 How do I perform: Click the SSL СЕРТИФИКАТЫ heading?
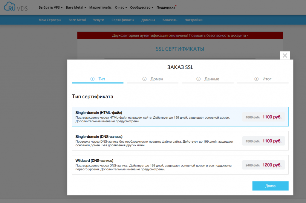tap(180, 49)
